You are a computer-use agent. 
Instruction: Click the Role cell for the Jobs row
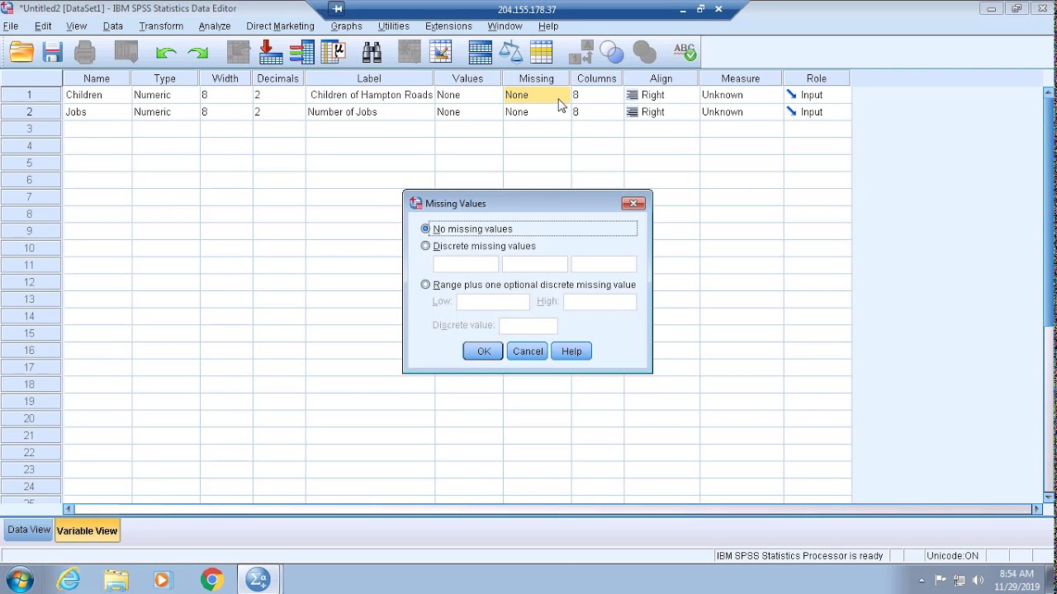pyautogui.click(x=817, y=112)
